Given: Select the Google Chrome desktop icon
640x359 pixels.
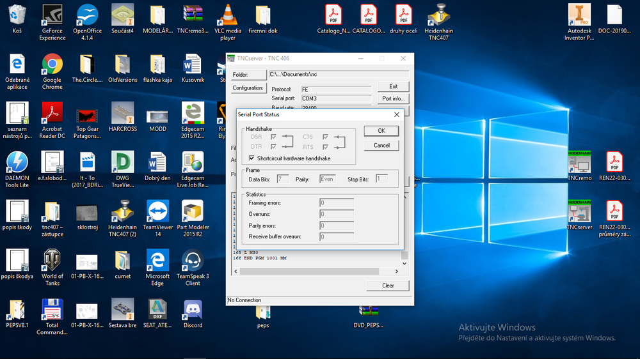Looking at the screenshot, I should click(52, 65).
